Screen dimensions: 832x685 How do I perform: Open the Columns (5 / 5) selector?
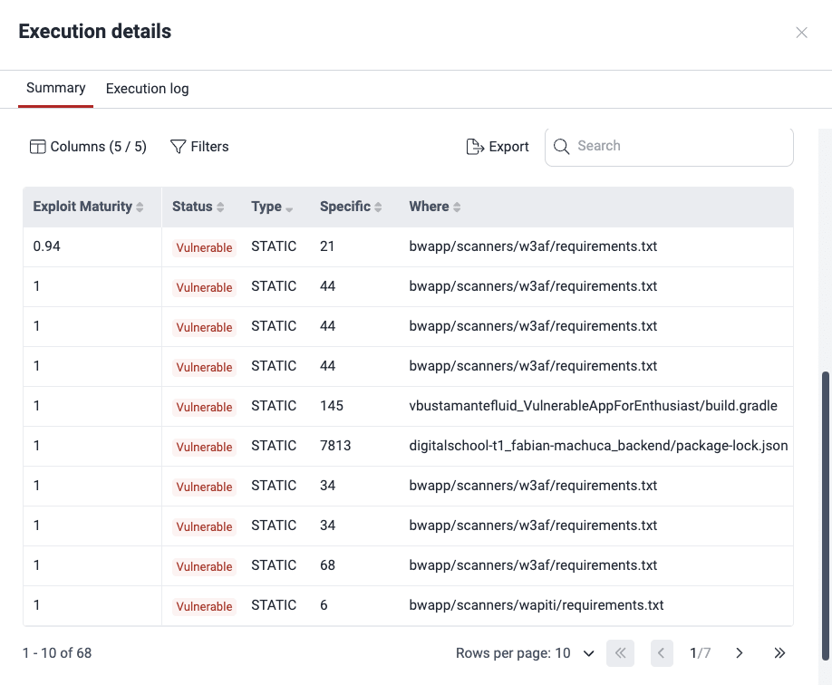click(88, 147)
